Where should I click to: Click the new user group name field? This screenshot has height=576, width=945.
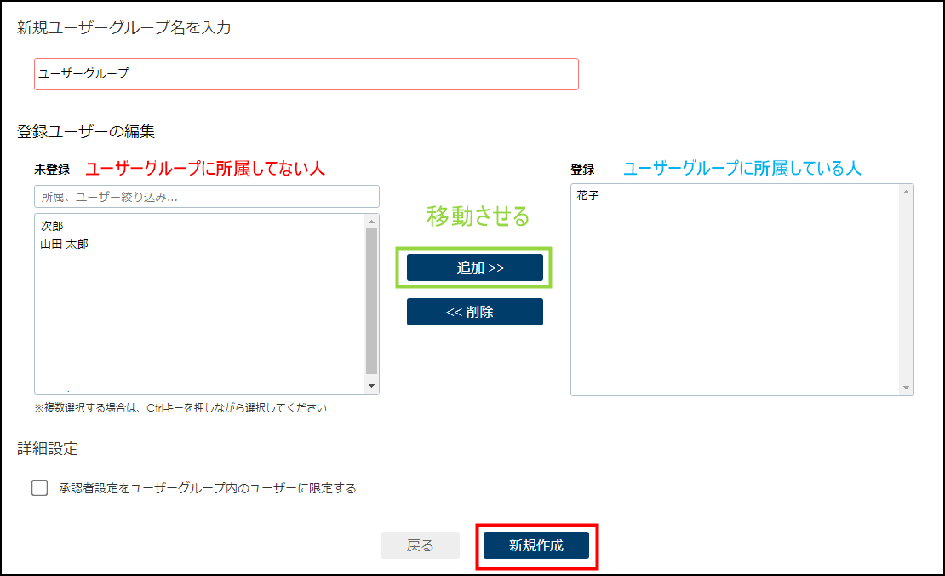pyautogui.click(x=306, y=74)
